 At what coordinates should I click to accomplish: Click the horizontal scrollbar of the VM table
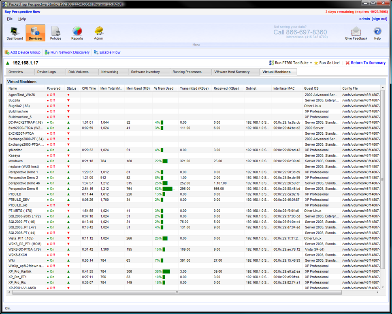coord(177,292)
